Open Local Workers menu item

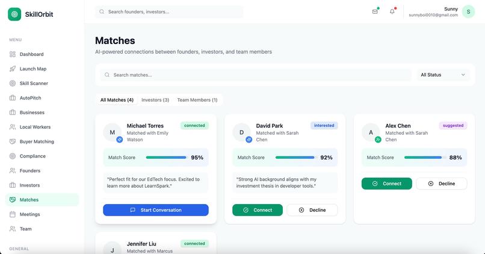pos(42,127)
